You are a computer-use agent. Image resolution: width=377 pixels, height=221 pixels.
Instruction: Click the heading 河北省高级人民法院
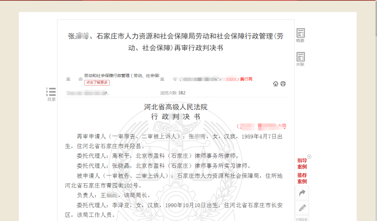coord(176,107)
